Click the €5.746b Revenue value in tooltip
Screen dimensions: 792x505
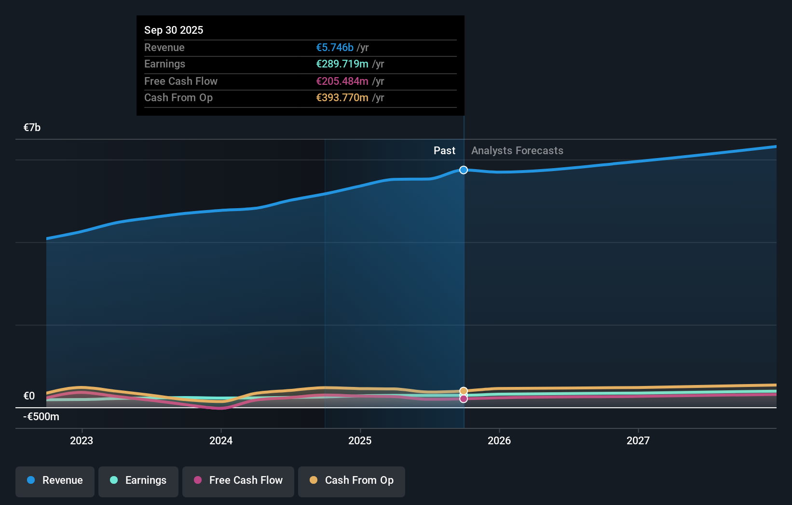point(336,47)
